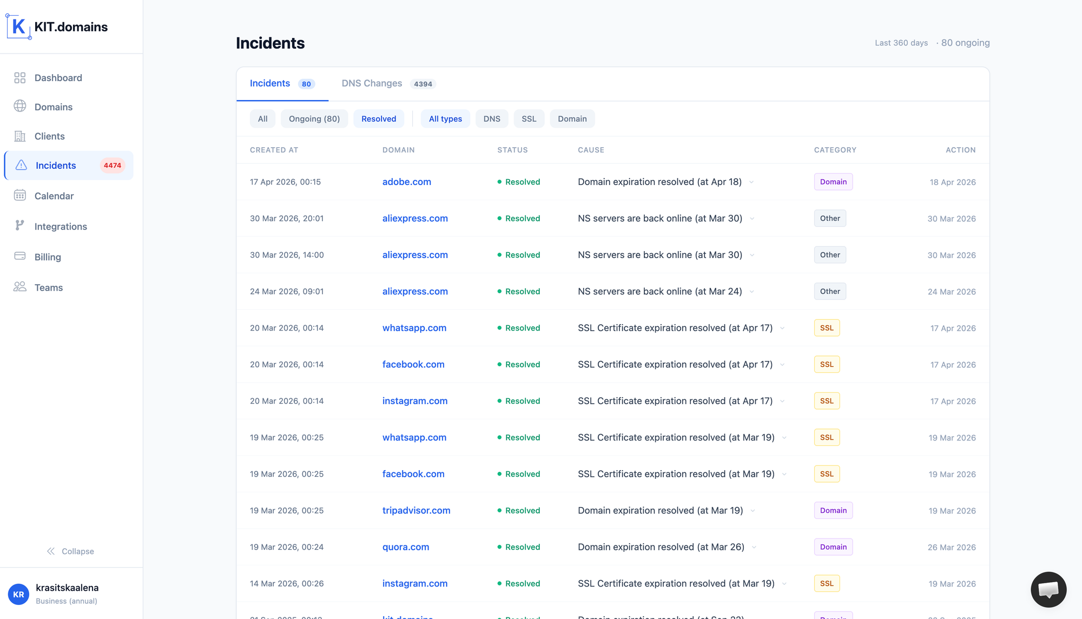1082x619 pixels.
Task: Click the Domain category tag for adobe.com
Action: (833, 182)
